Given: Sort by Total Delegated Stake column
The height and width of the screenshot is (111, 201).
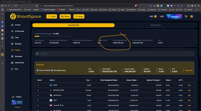Looking at the screenshot, I should [x=109, y=80].
